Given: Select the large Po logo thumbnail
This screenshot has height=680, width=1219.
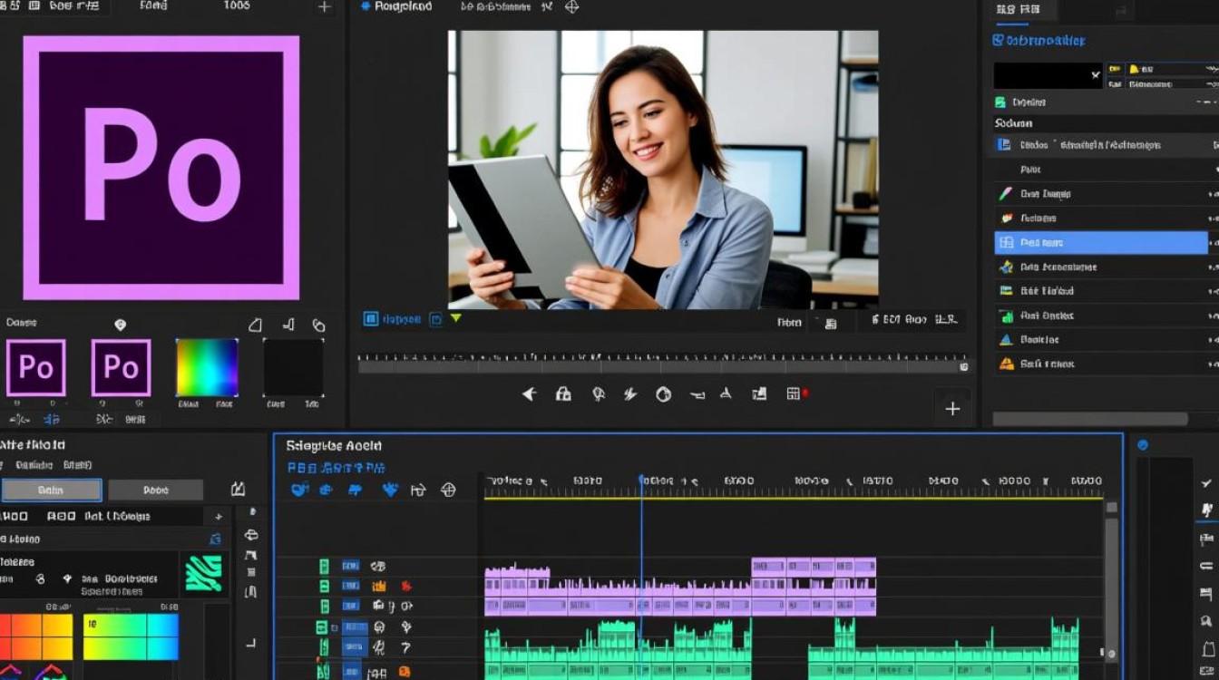Looking at the screenshot, I should coord(161,168).
